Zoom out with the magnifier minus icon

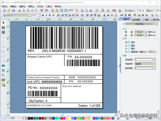57,10
